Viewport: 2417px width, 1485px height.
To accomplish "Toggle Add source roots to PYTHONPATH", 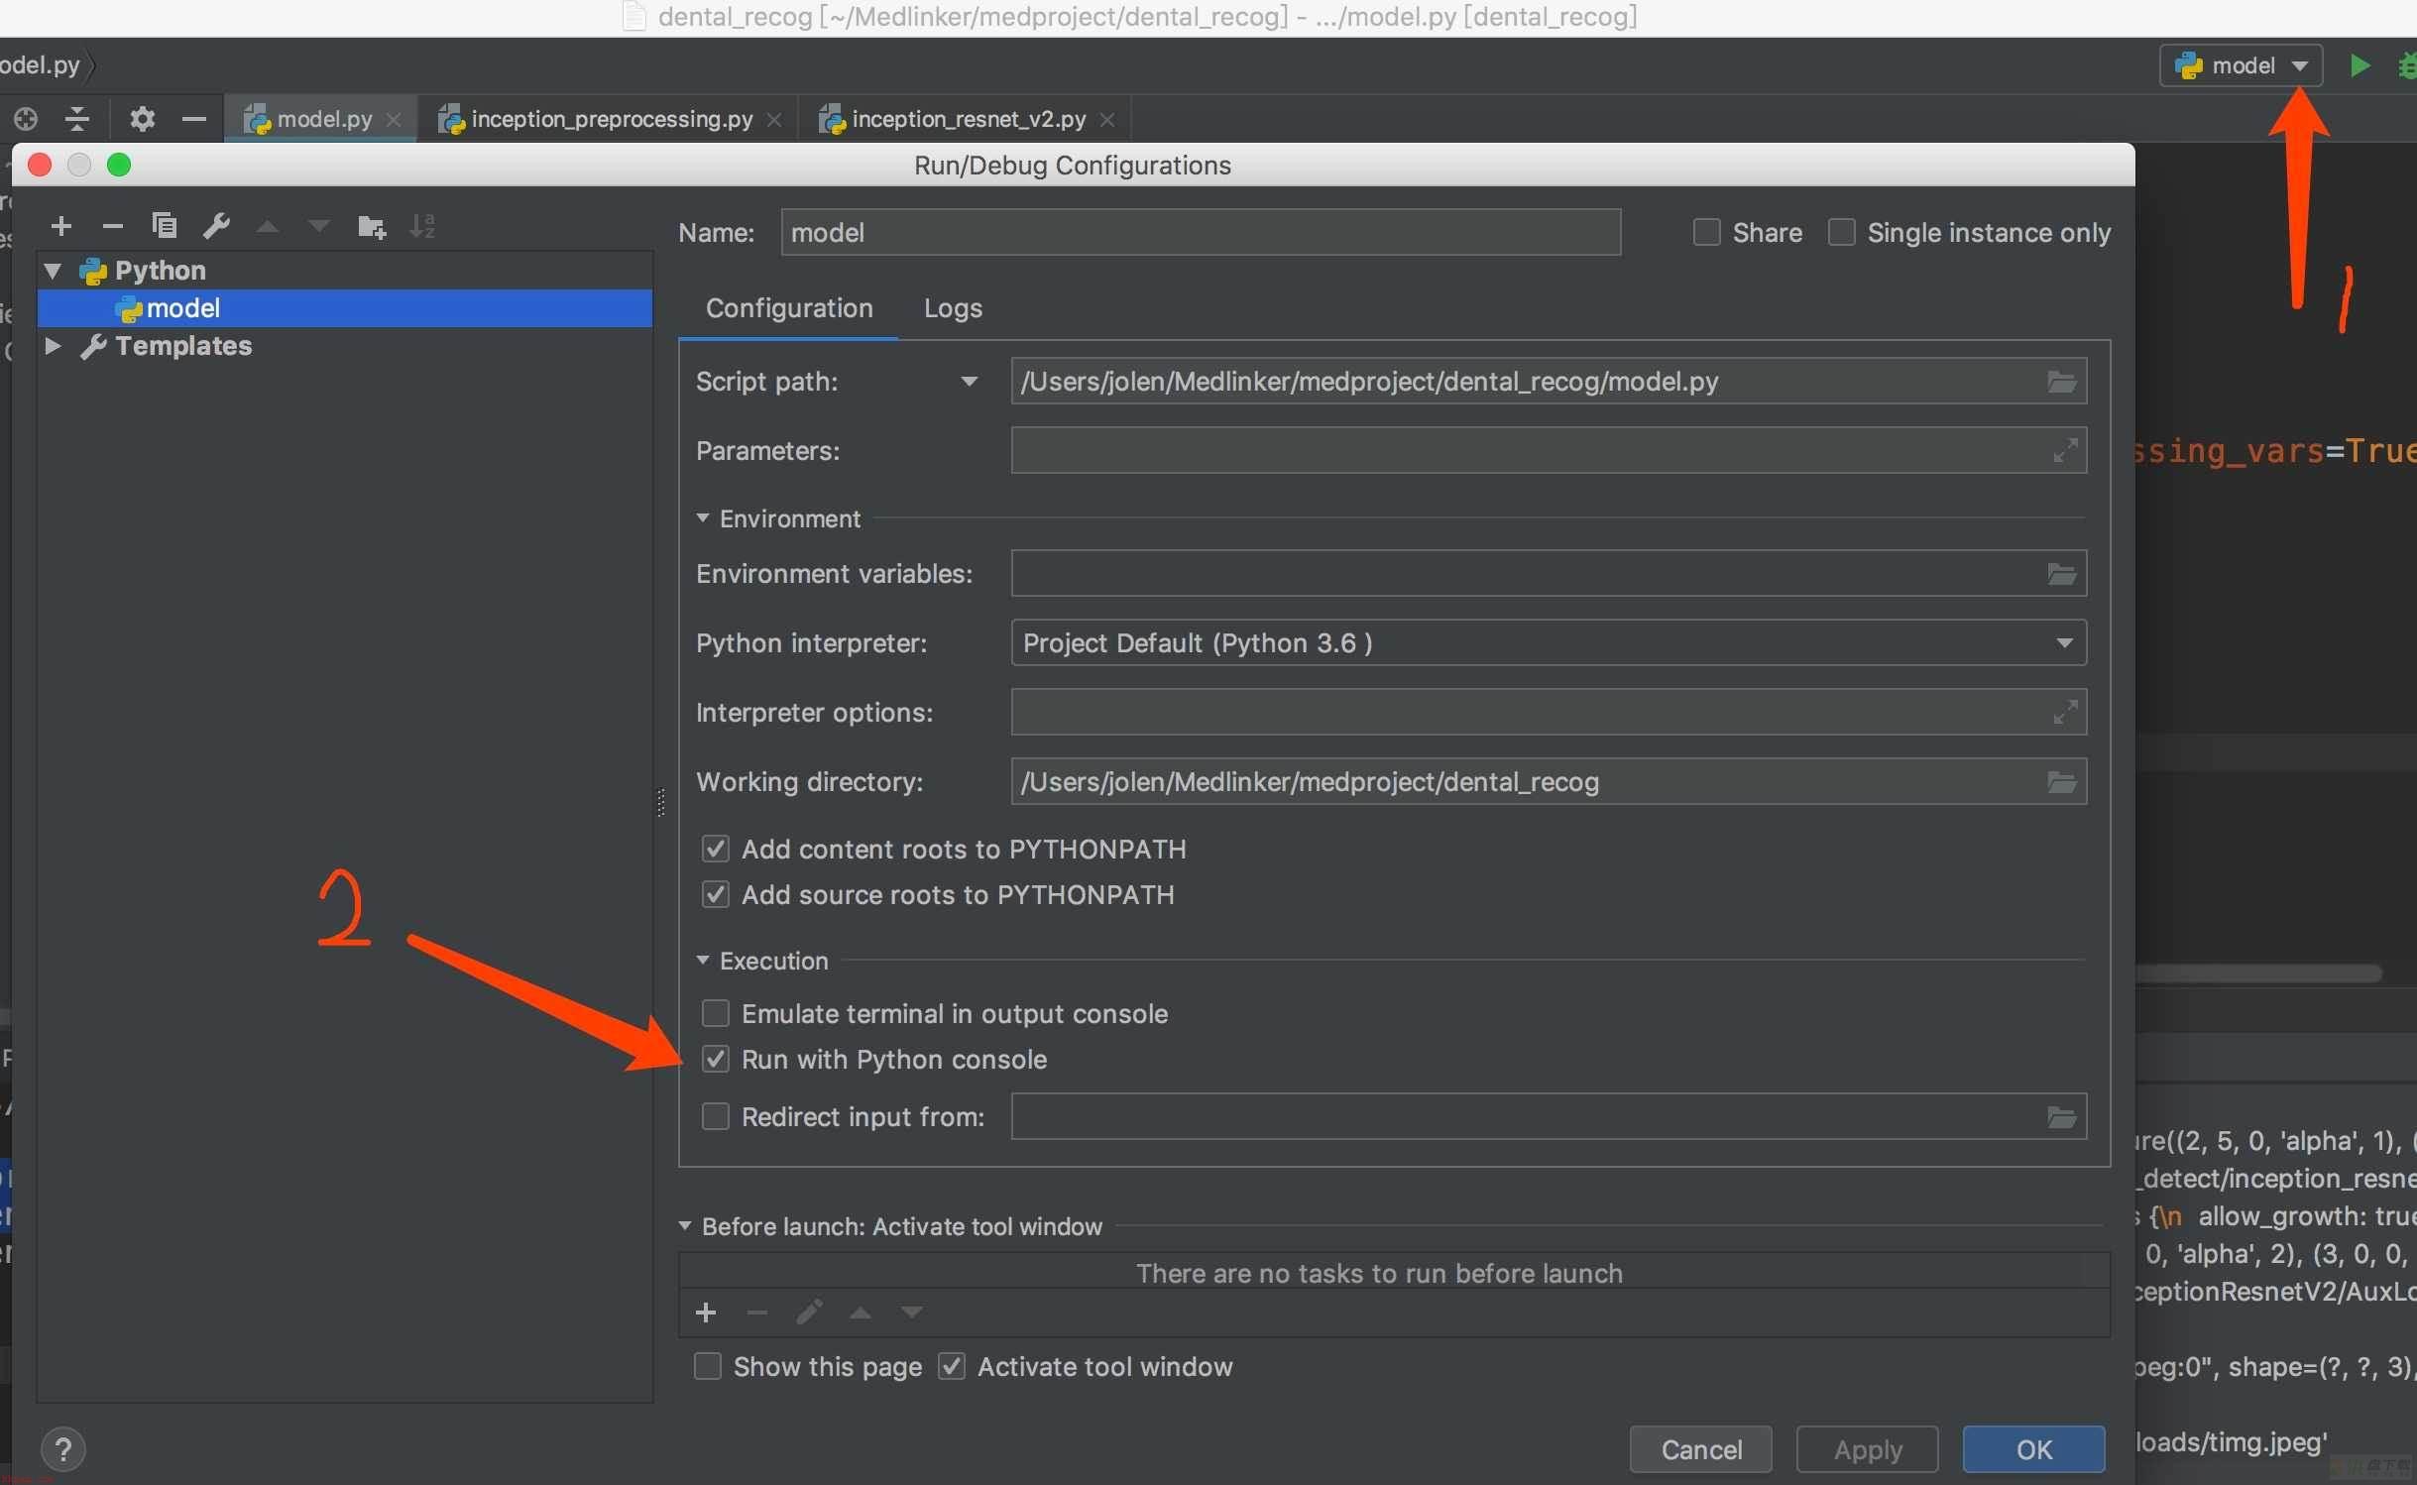I will coord(715,894).
